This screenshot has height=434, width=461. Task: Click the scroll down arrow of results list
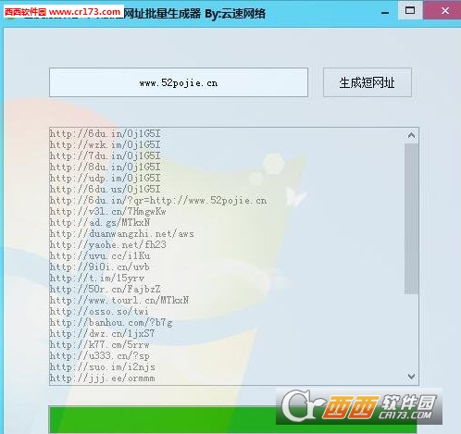[411, 377]
